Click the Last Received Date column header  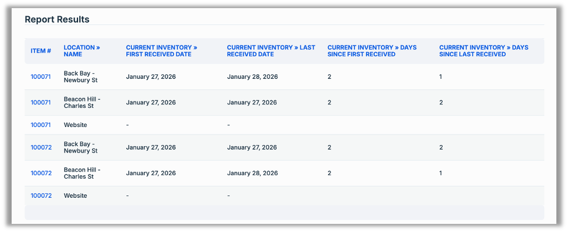click(271, 51)
